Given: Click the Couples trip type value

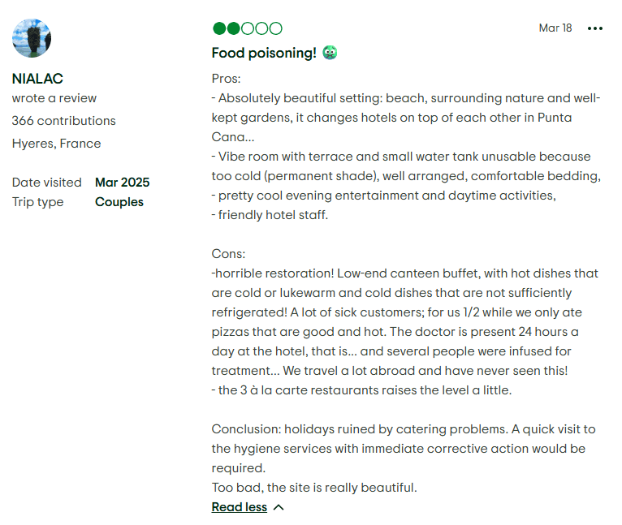Looking at the screenshot, I should click(119, 202).
